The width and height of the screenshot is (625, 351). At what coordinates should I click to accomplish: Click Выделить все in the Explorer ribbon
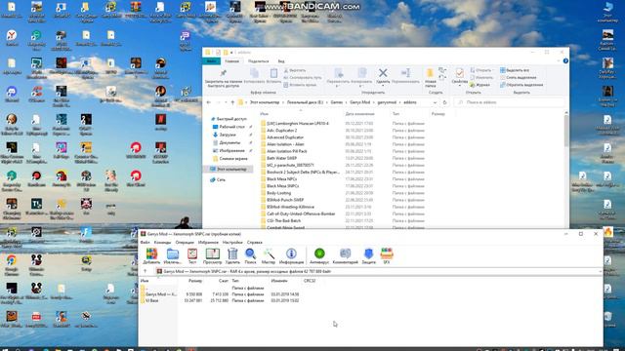pyautogui.click(x=515, y=70)
